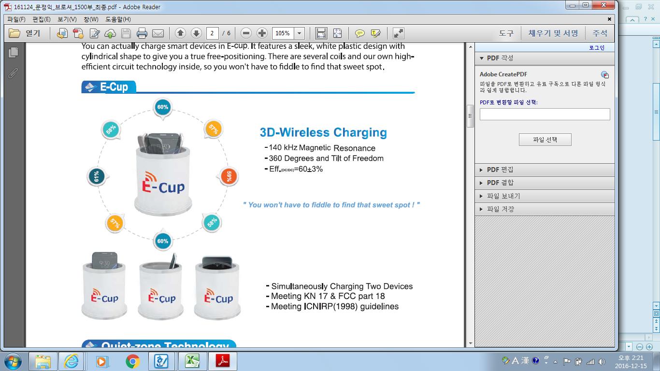Open the zoom level dropdown arrow
This screenshot has height=371, width=660.
300,33
